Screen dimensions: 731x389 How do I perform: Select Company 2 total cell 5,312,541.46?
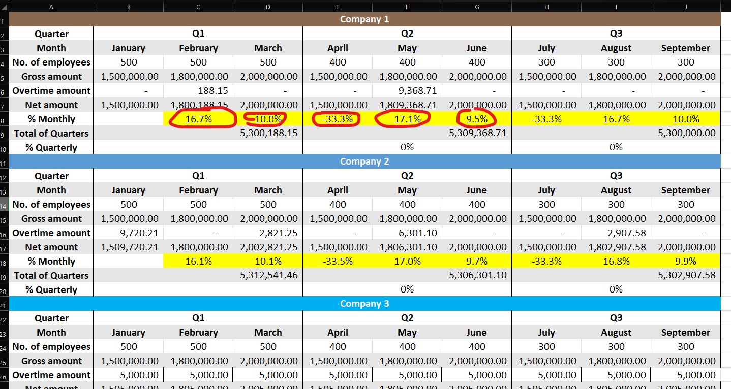pos(268,276)
